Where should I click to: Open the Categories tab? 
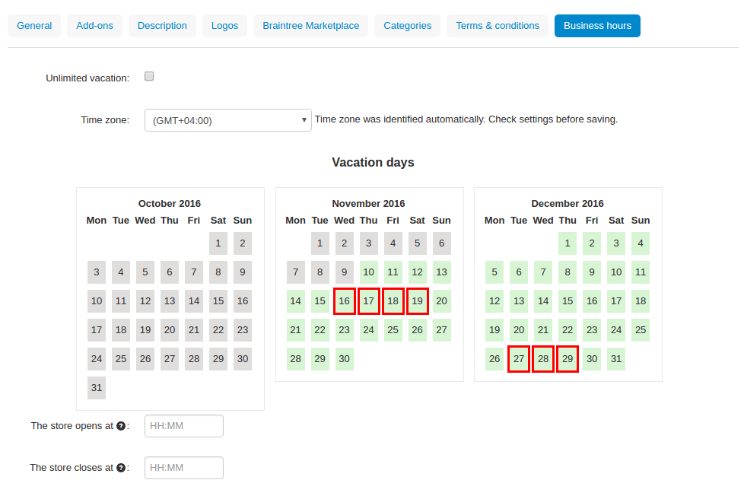(x=408, y=26)
